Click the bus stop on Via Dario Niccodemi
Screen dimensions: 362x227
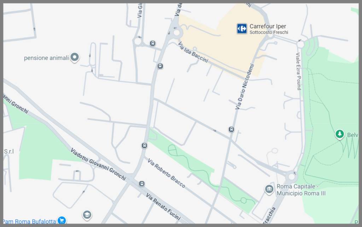tap(231, 130)
